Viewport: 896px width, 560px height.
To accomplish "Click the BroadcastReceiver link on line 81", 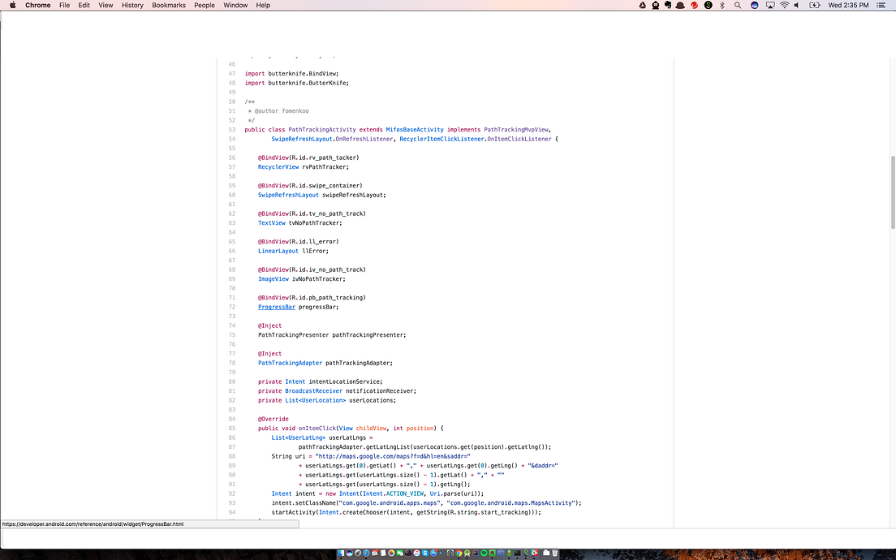I will click(314, 391).
